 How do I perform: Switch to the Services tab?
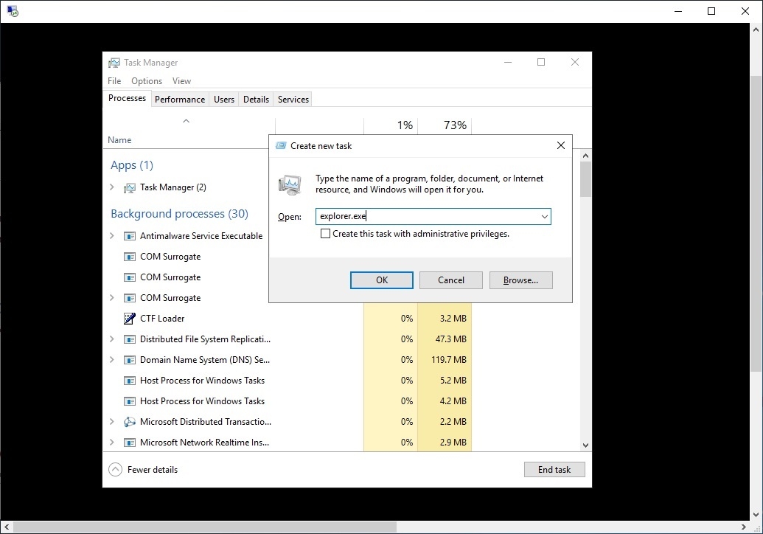coord(293,100)
